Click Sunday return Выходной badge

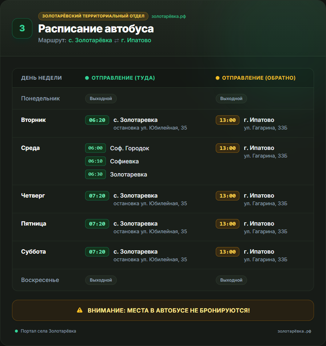(x=231, y=280)
